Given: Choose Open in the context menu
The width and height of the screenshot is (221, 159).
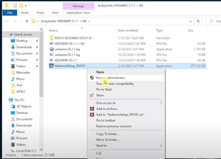Looking at the screenshot, I should (100, 72).
